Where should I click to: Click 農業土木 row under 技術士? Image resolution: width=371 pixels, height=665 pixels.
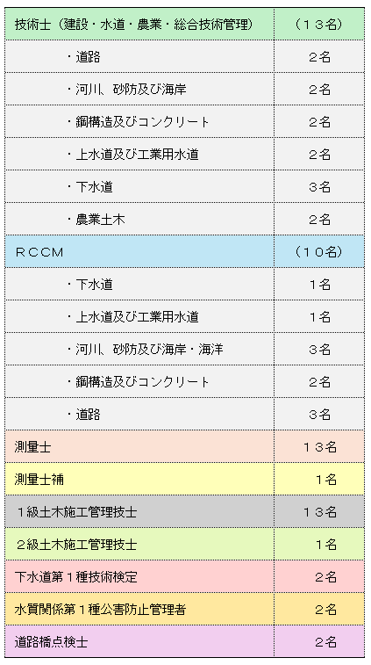tap(185, 220)
